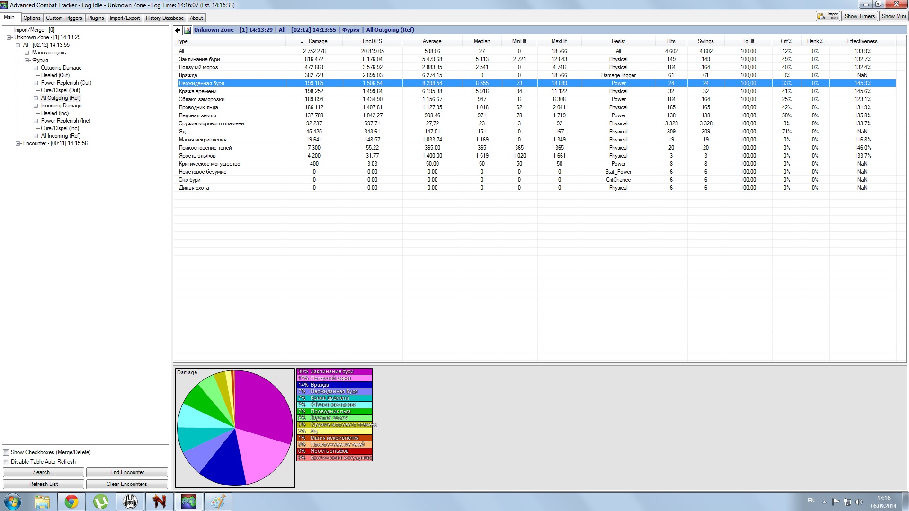Select the Import/Merge - [0] tree item
Viewport: 909px width, 511px height.
[x=34, y=30]
